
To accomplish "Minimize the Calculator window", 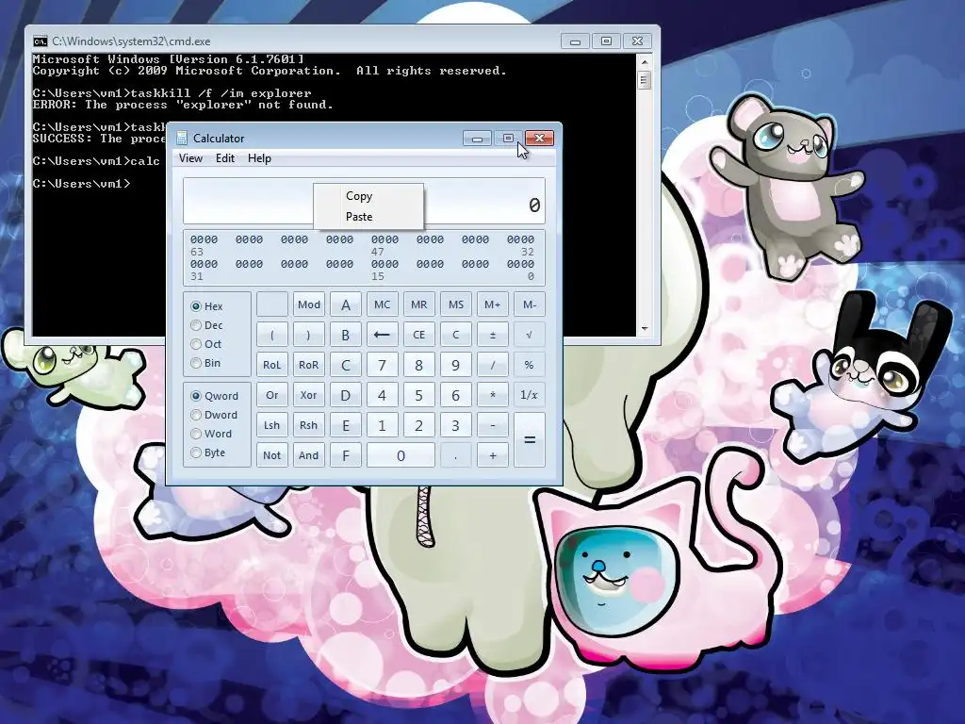I will point(477,138).
